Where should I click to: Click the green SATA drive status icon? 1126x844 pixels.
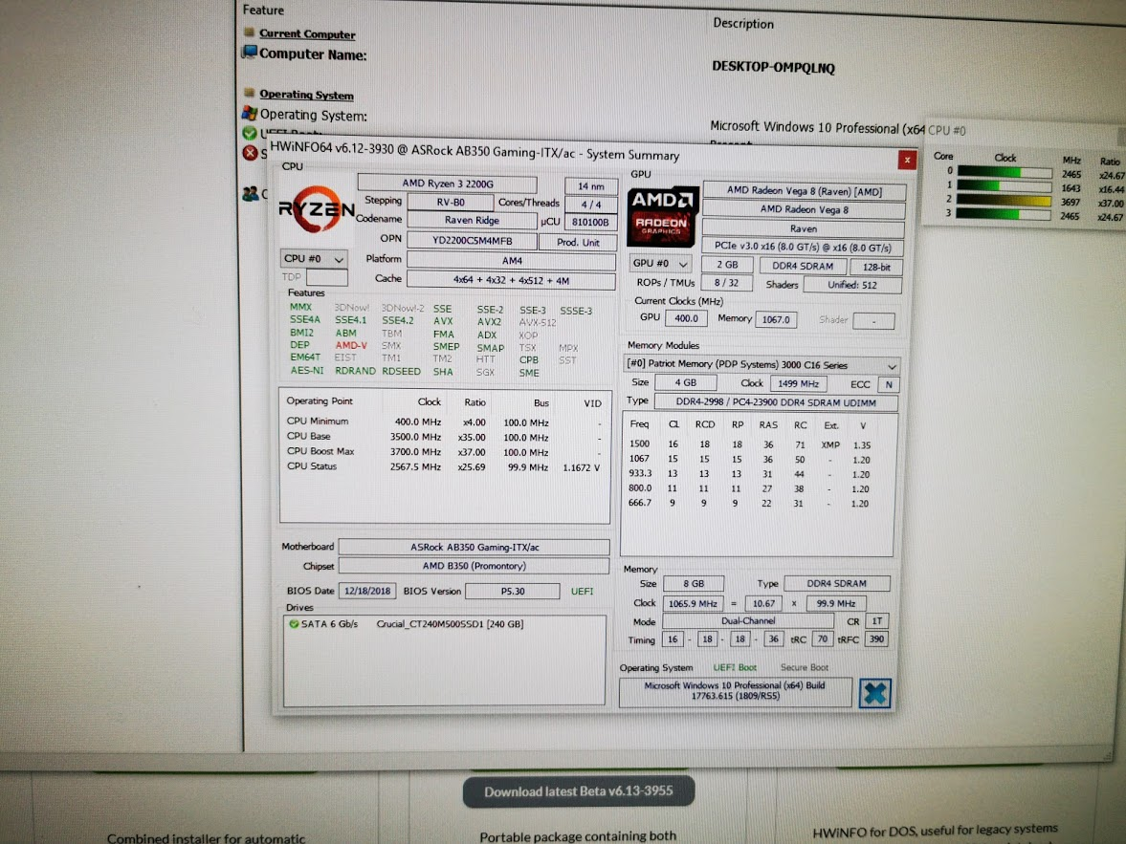(294, 623)
